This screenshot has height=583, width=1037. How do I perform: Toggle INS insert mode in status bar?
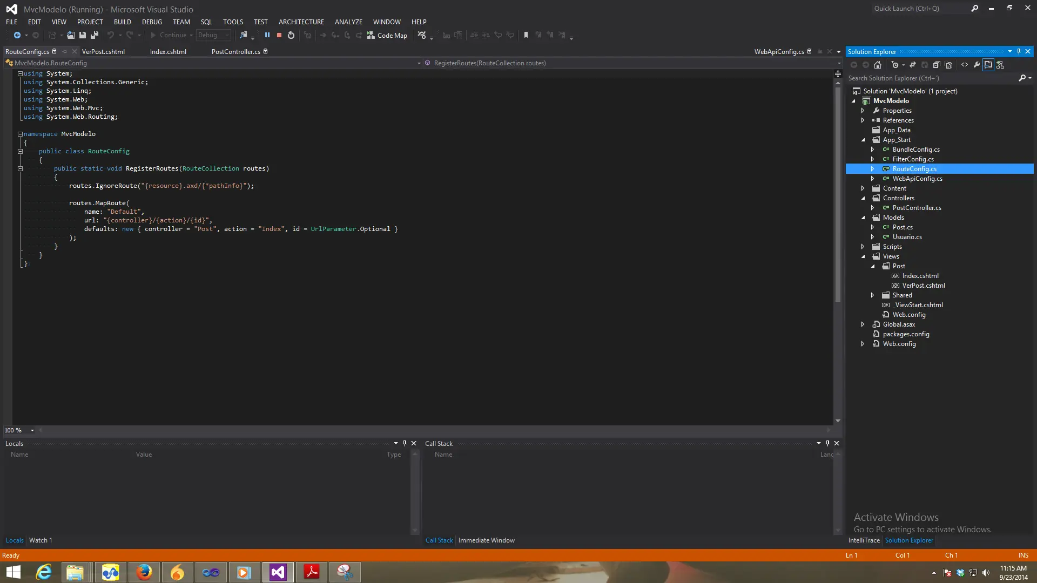1023,555
